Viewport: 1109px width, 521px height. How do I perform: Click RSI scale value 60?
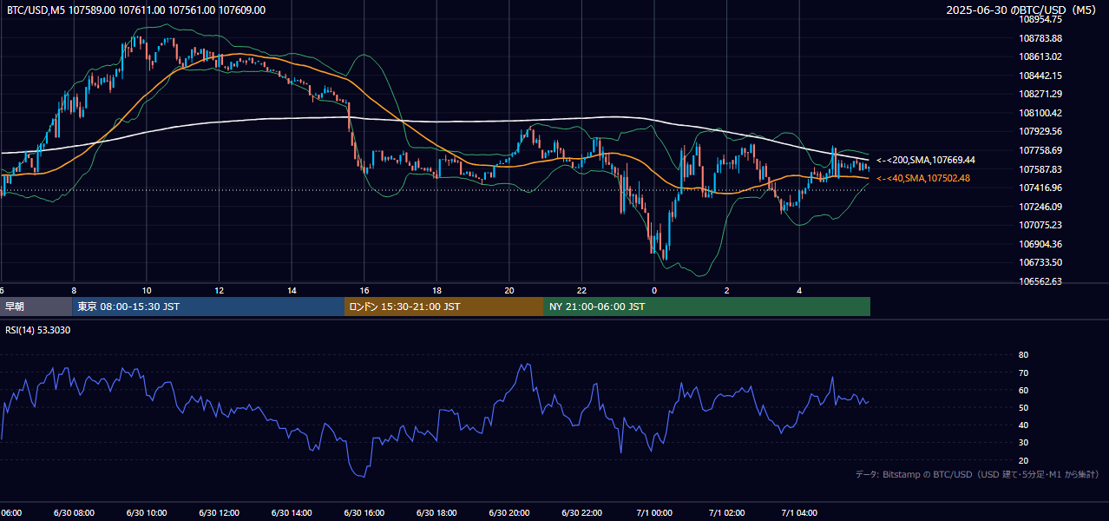[x=1023, y=390]
